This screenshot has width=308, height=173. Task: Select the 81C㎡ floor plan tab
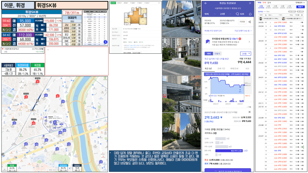point(120,3)
